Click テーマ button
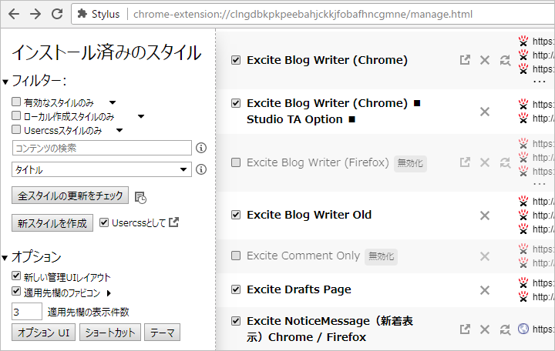Image resolution: width=555 pixels, height=351 pixels. pyautogui.click(x=162, y=333)
